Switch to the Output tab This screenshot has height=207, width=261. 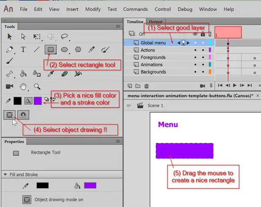pyautogui.click(x=156, y=22)
